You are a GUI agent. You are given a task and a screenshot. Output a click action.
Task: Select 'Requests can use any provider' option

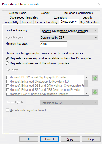pyautogui.click(x=7, y=58)
